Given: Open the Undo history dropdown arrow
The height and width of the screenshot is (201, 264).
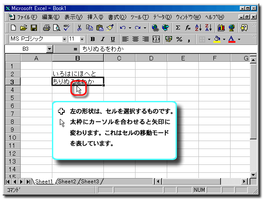Looking at the screenshot, I should tap(130, 28).
